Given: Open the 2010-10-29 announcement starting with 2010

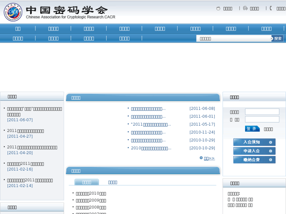Looking at the screenshot, I should (151, 148).
